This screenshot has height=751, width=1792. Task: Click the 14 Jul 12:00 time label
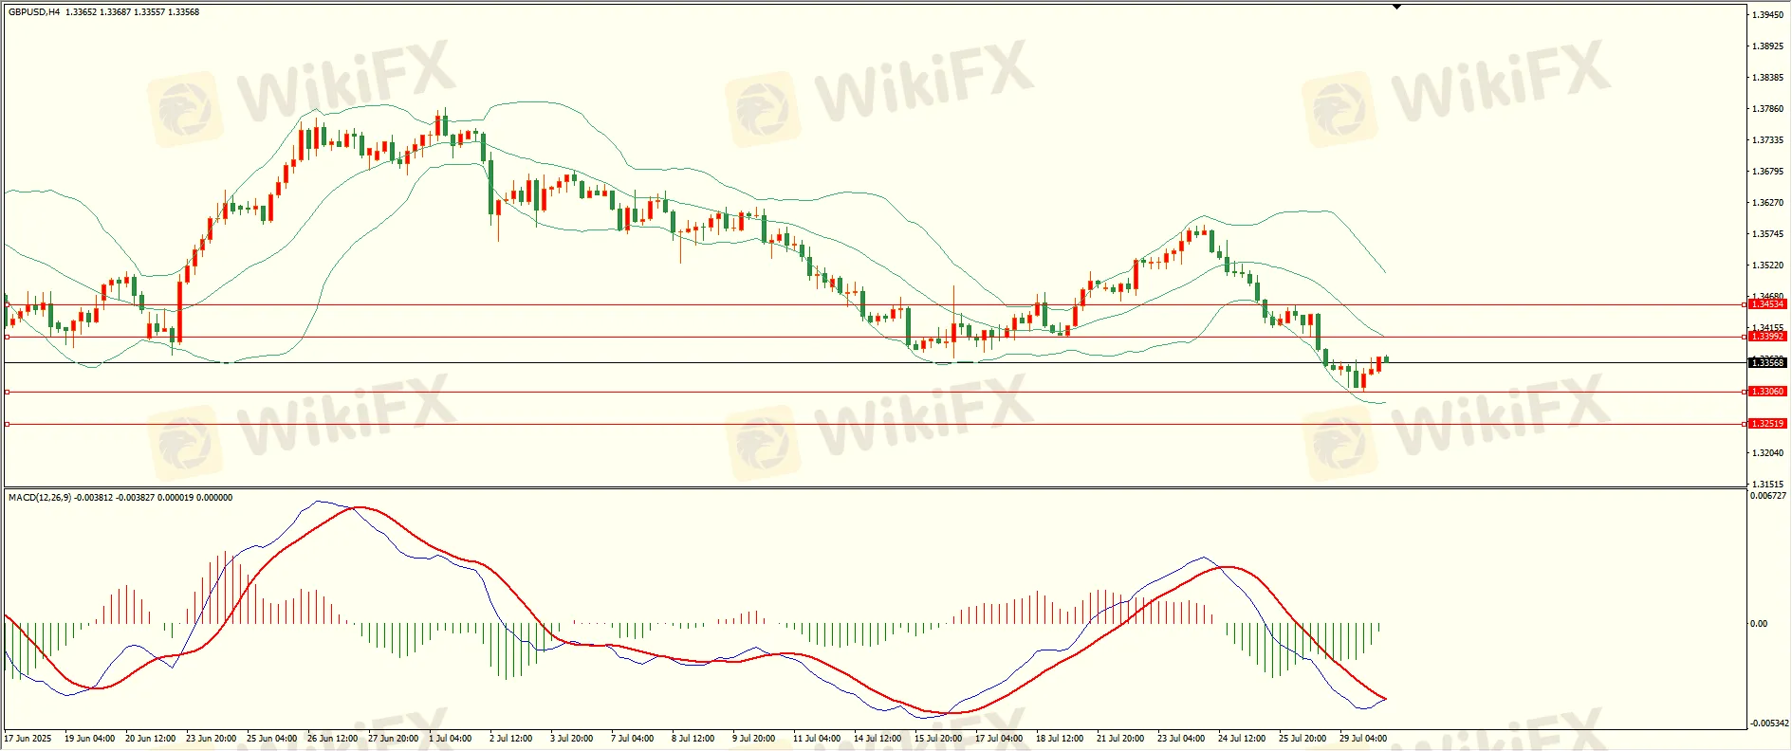(877, 739)
